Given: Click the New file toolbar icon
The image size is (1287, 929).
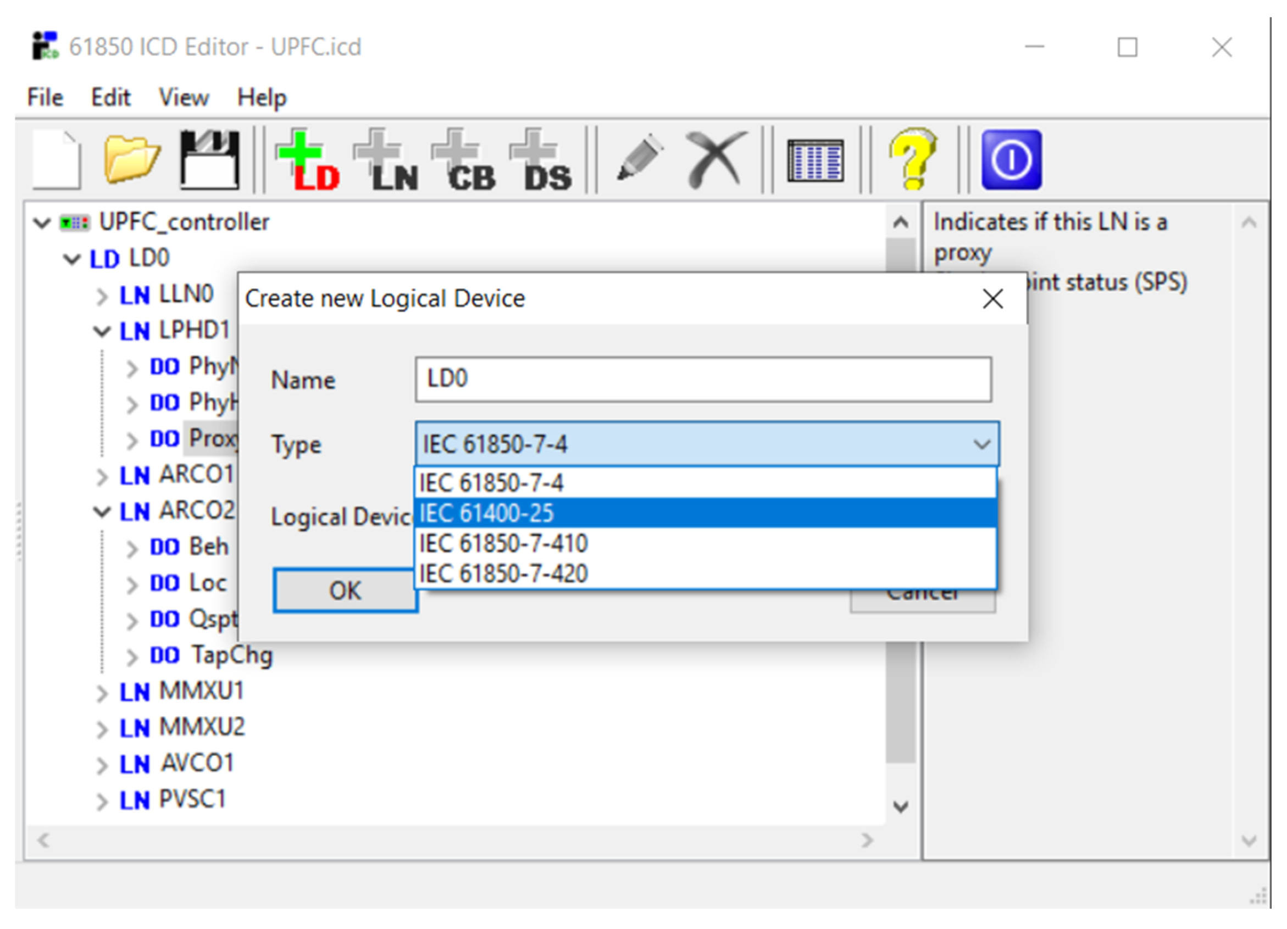Looking at the screenshot, I should click(x=57, y=160).
